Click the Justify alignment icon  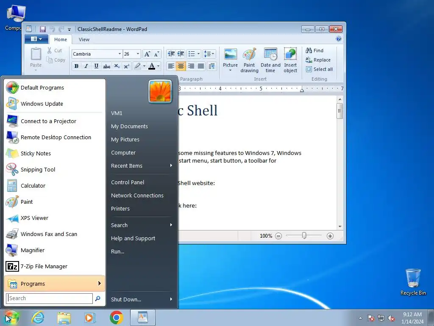click(200, 66)
